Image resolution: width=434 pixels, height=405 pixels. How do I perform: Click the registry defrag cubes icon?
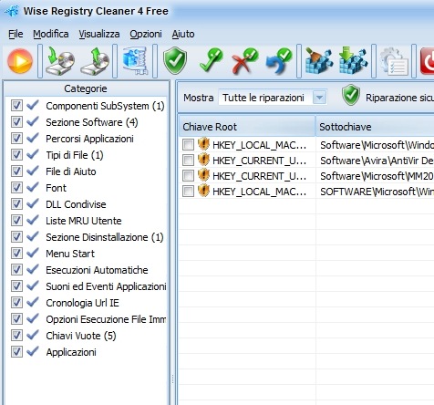click(353, 61)
